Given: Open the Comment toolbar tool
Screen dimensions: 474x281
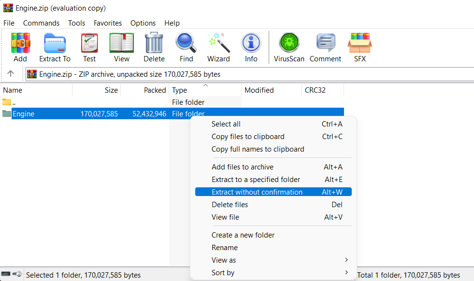Looking at the screenshot, I should (x=325, y=47).
